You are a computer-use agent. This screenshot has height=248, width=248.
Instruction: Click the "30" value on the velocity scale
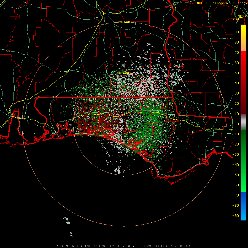tap(237, 93)
